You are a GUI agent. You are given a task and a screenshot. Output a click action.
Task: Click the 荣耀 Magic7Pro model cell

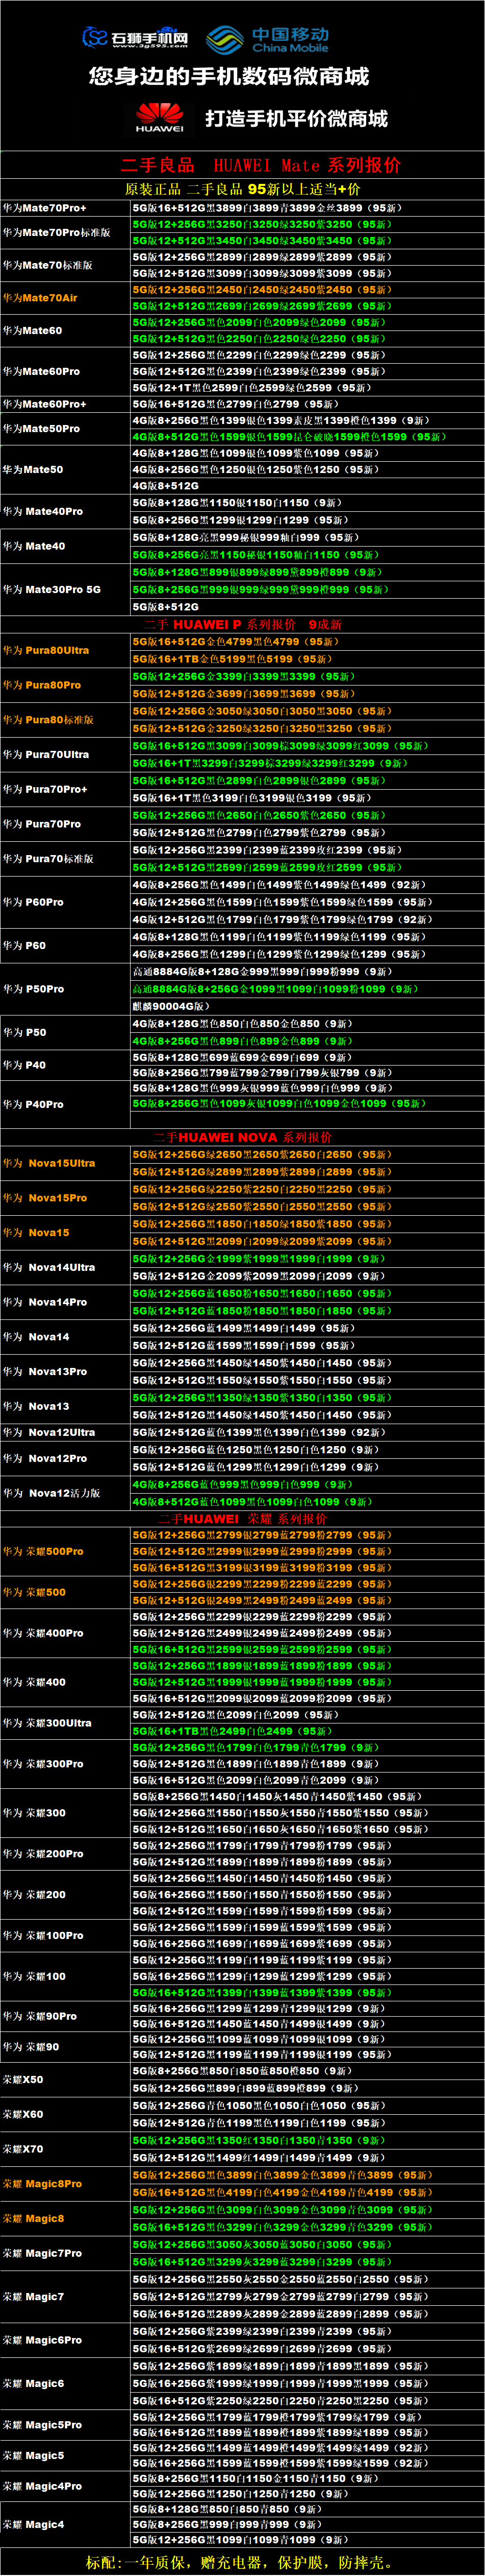pos(66,2253)
